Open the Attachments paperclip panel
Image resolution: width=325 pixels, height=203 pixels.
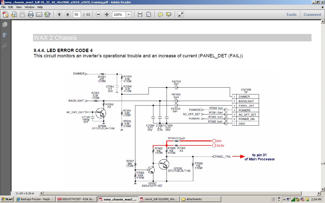pyautogui.click(x=5, y=46)
